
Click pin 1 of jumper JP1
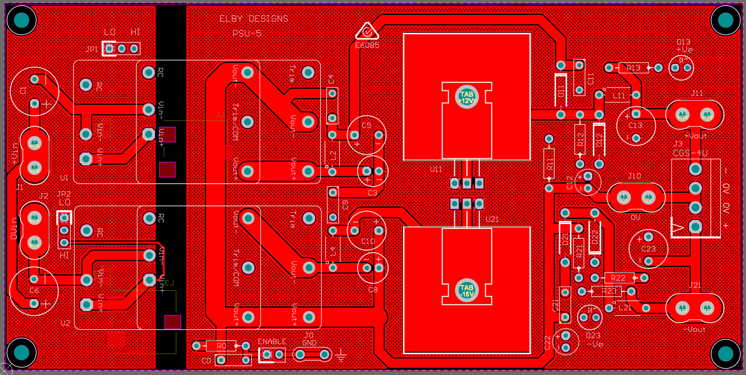click(109, 49)
